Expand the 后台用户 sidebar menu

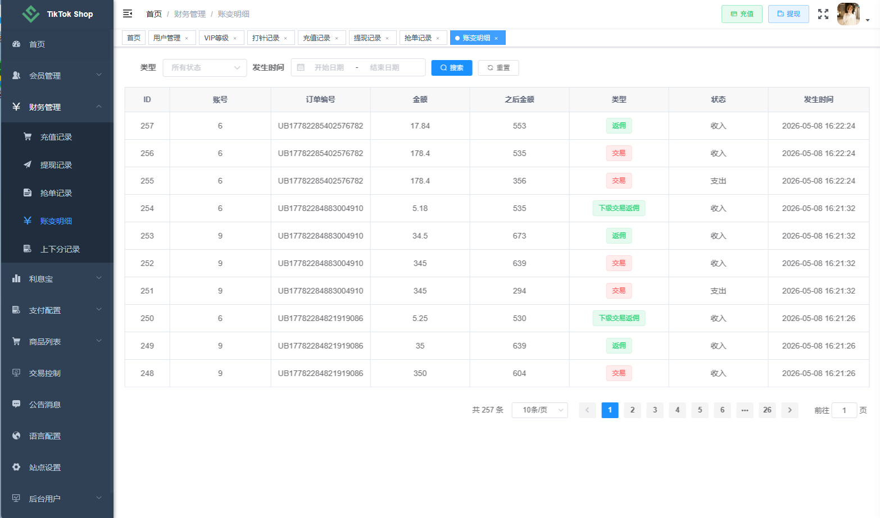(x=57, y=499)
